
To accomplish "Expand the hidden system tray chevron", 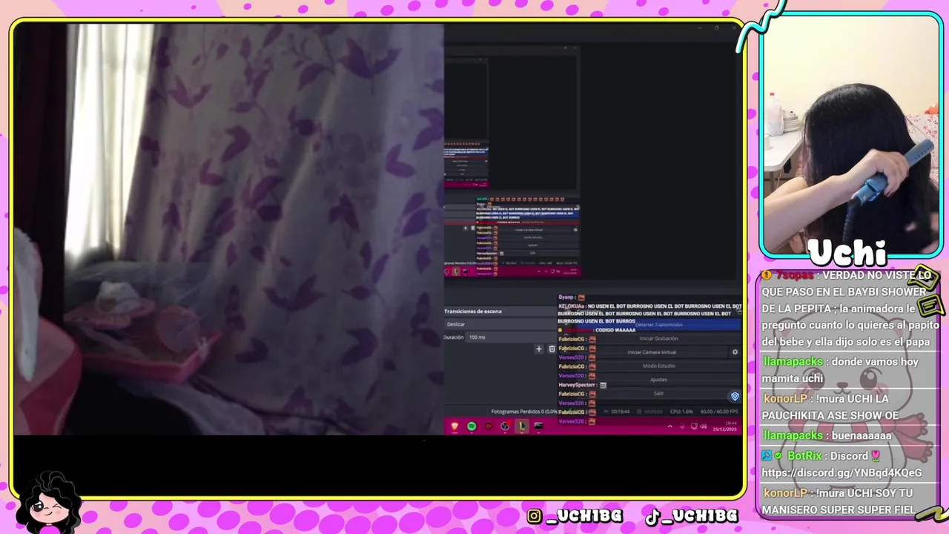I will point(669,426).
